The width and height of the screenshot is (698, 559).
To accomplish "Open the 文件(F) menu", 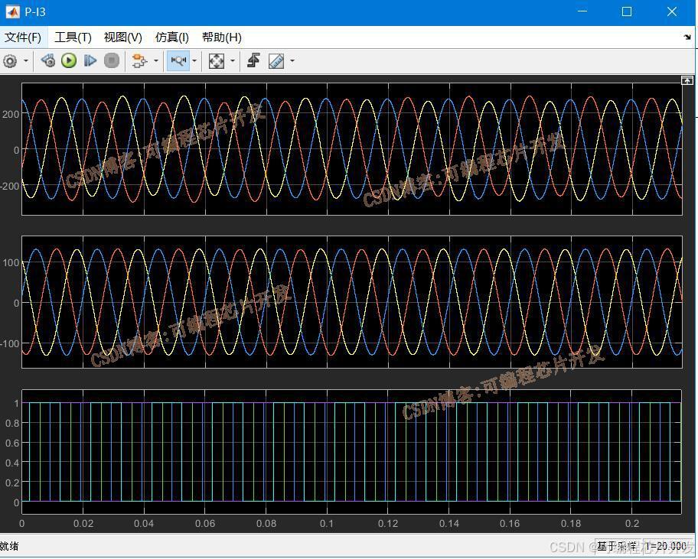I will (x=23, y=37).
